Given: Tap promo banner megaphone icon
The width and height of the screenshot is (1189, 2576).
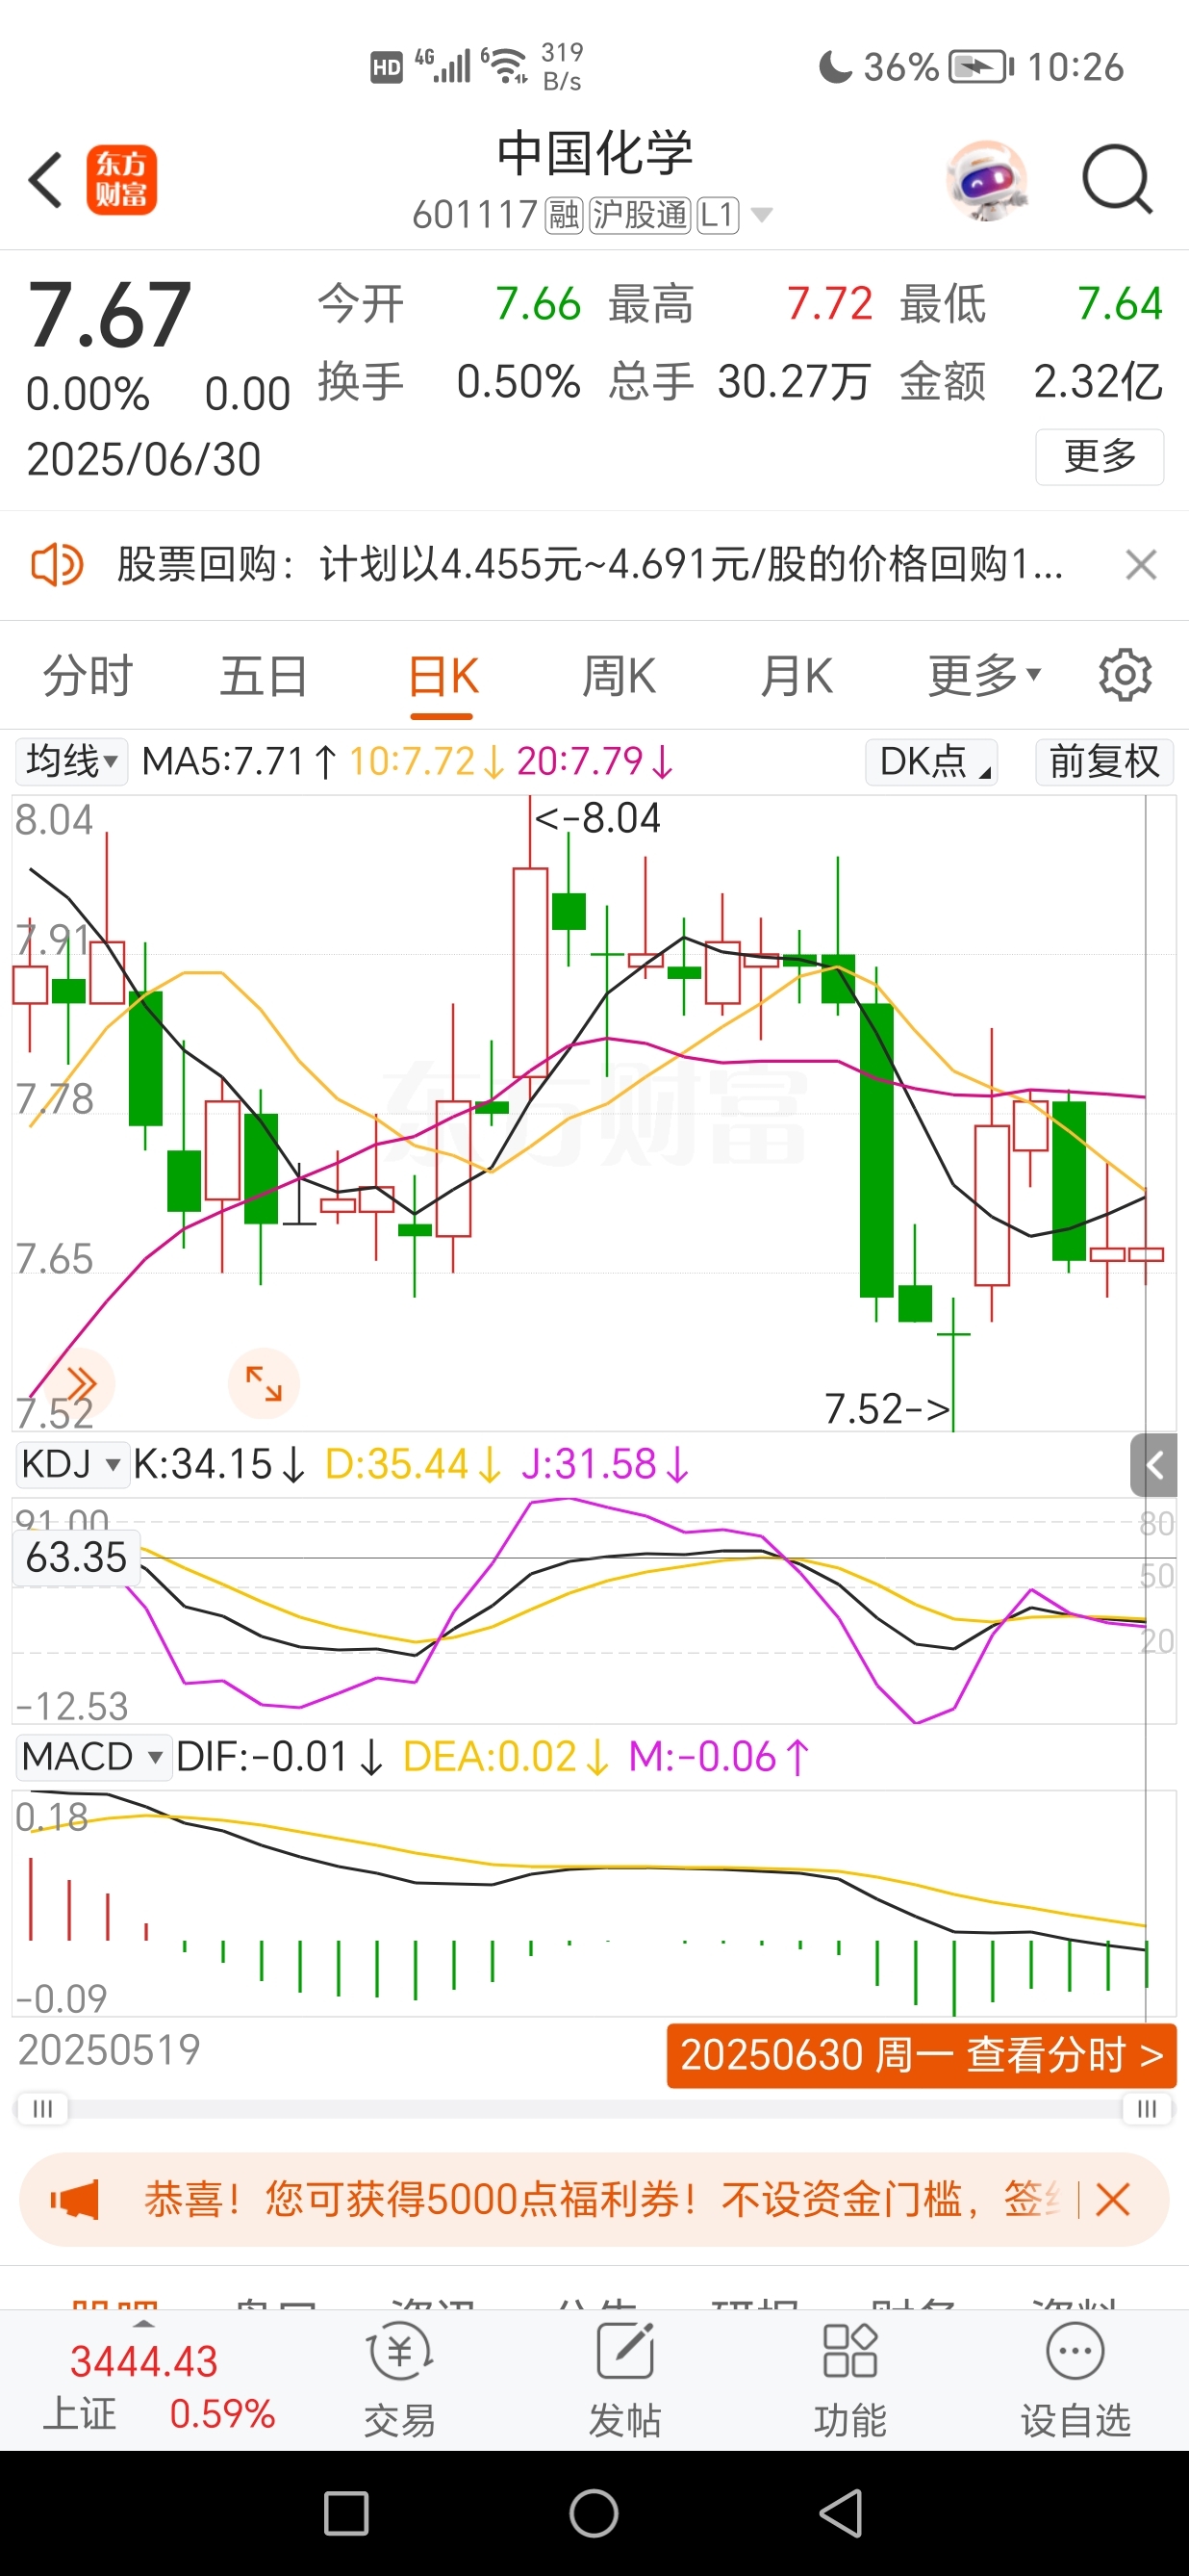Looking at the screenshot, I should point(74,2200).
